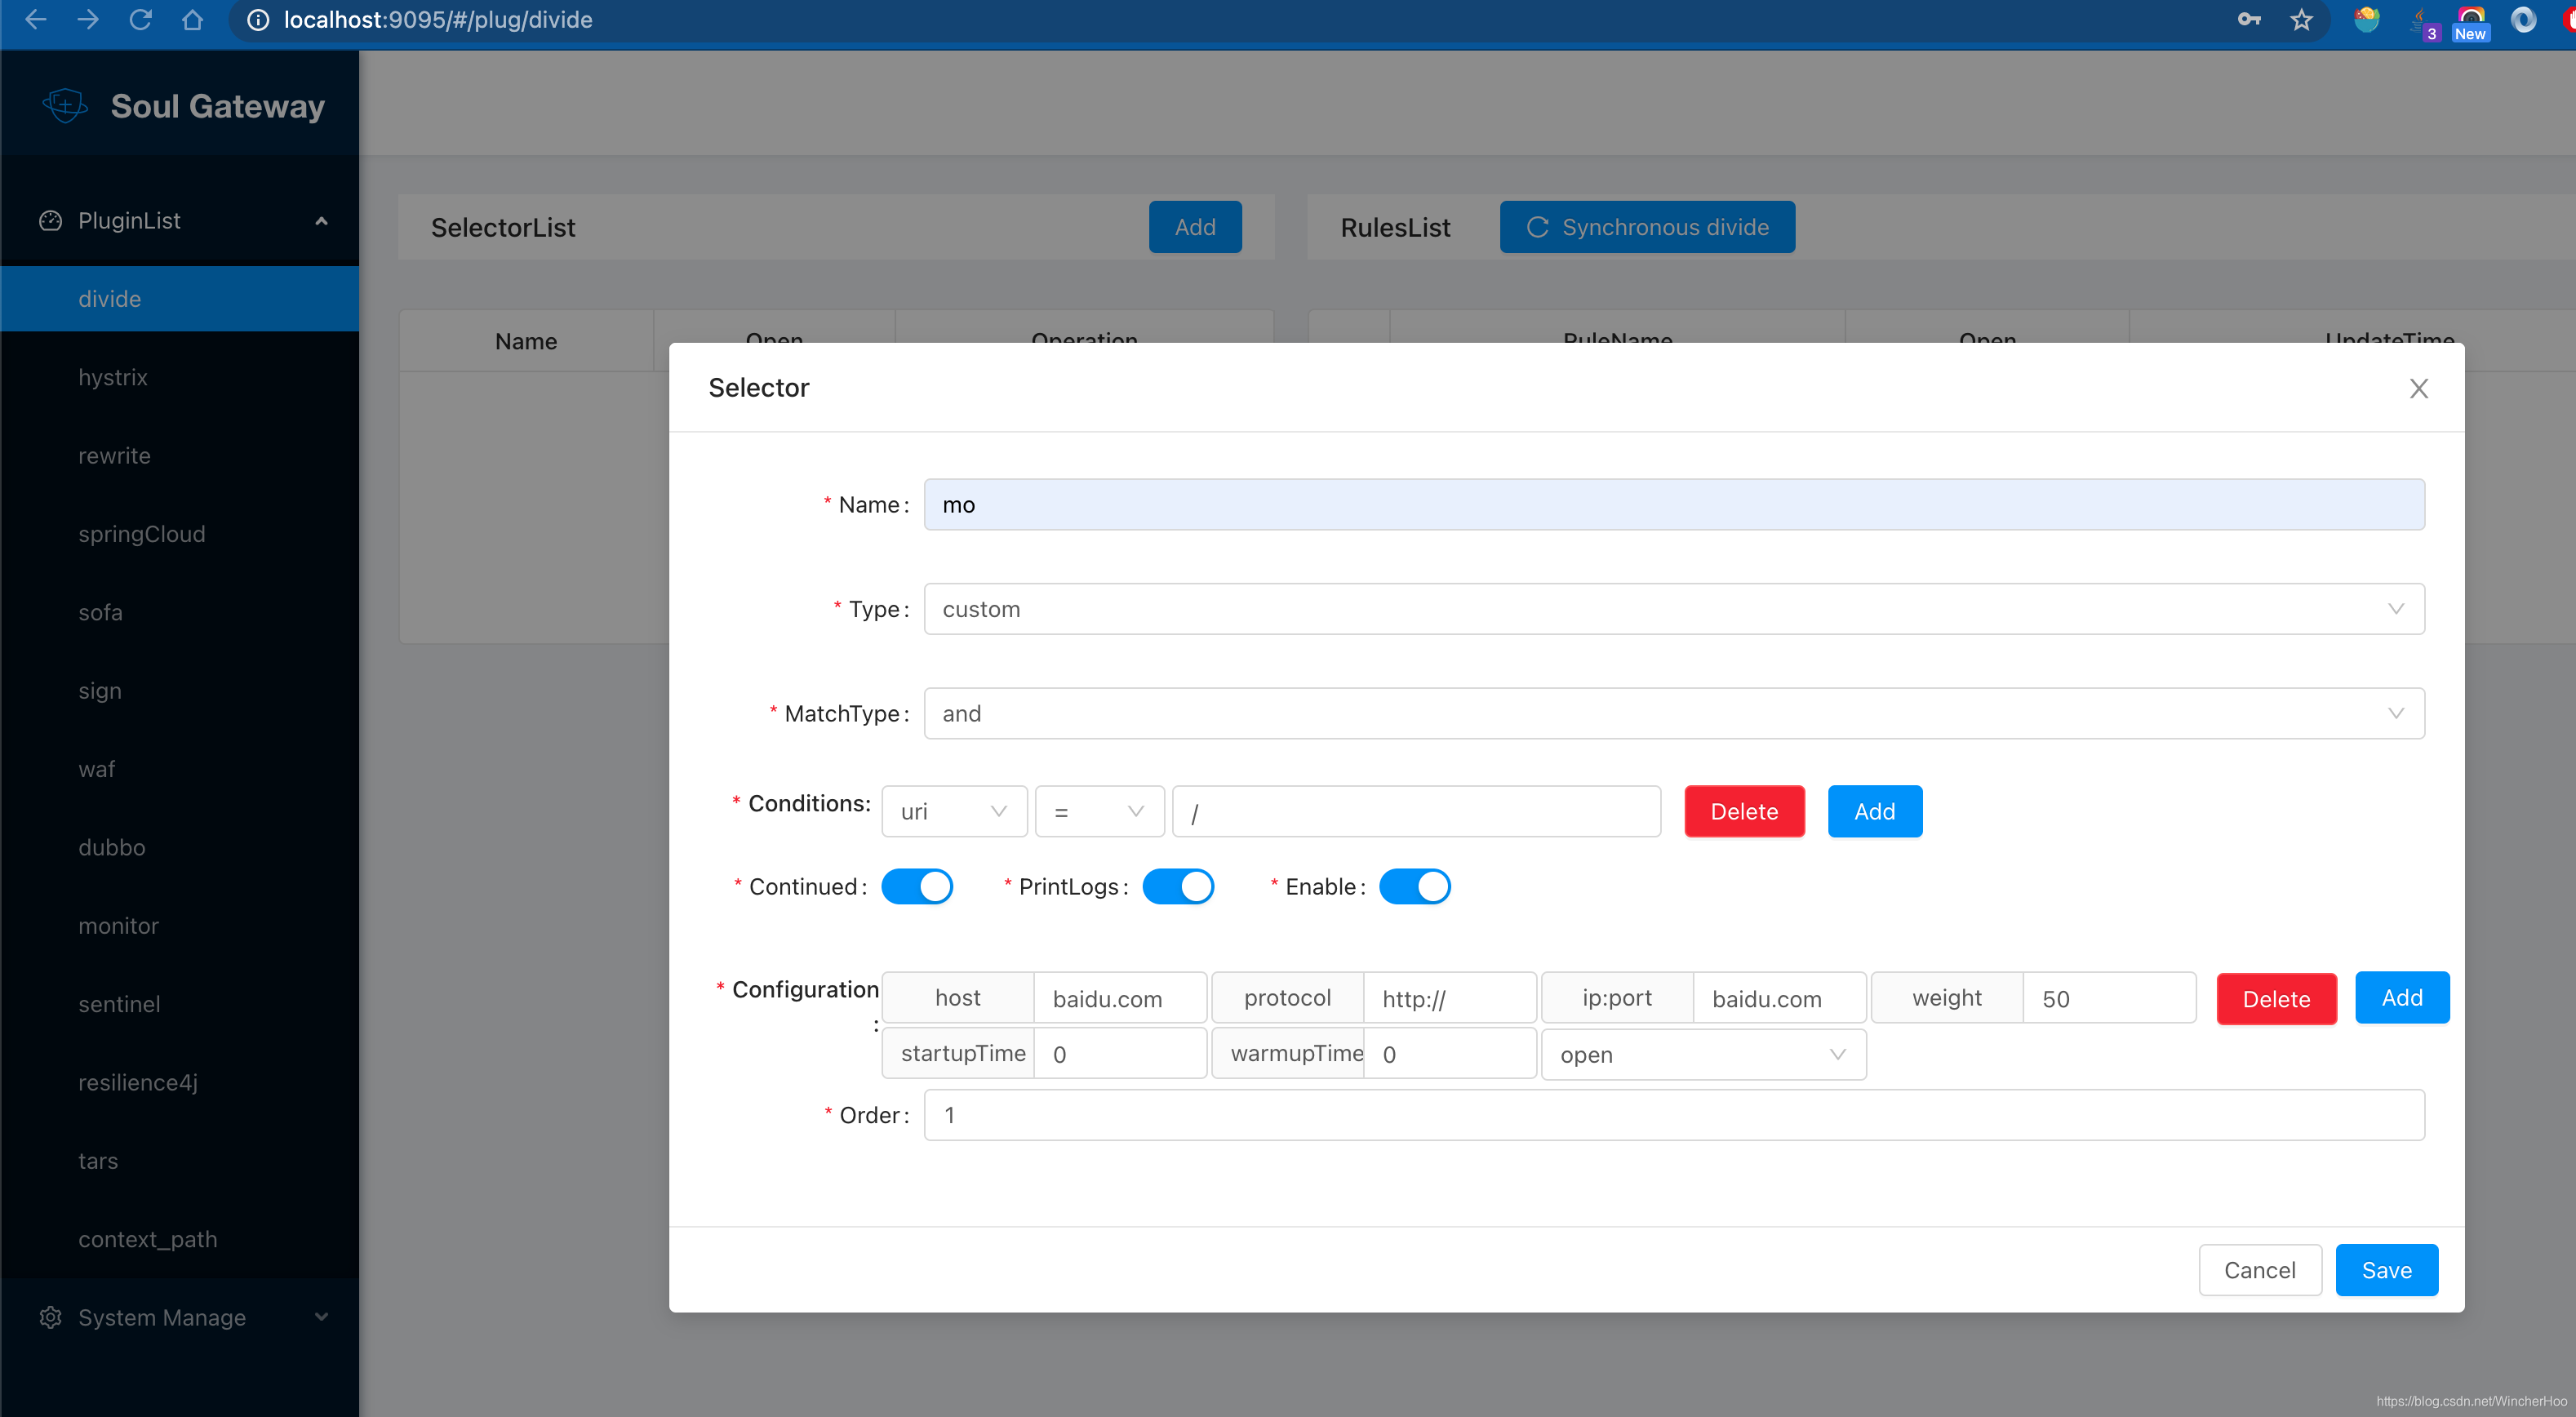This screenshot has width=2576, height=1417.
Task: Click the ip:port input showing baidu.com
Action: pyautogui.click(x=1779, y=998)
